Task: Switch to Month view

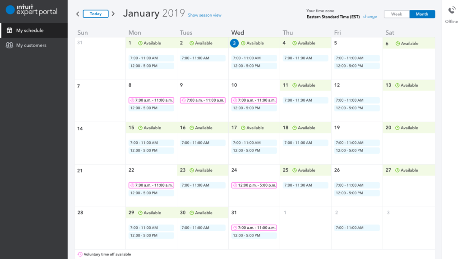Action: tap(422, 14)
